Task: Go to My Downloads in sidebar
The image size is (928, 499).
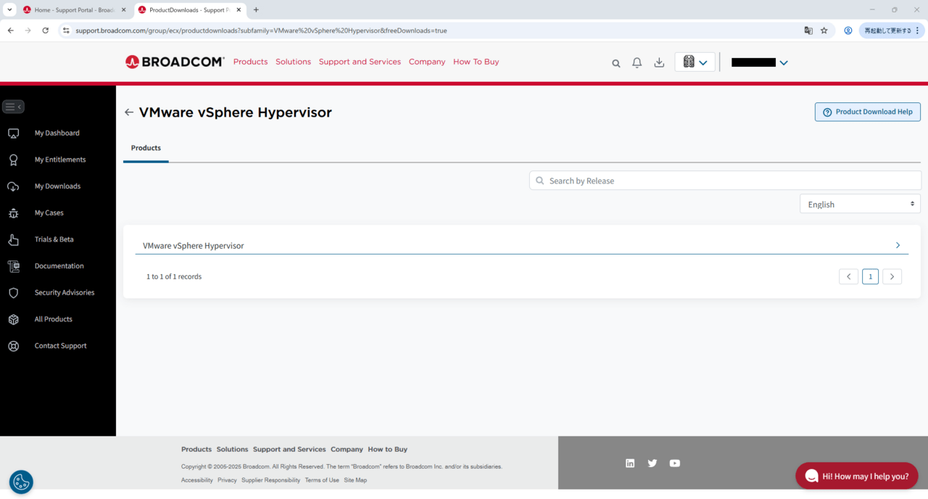Action: click(57, 186)
